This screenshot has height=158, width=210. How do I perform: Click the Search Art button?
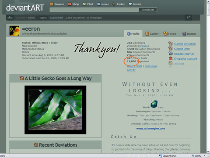pyautogui.click(x=148, y=10)
